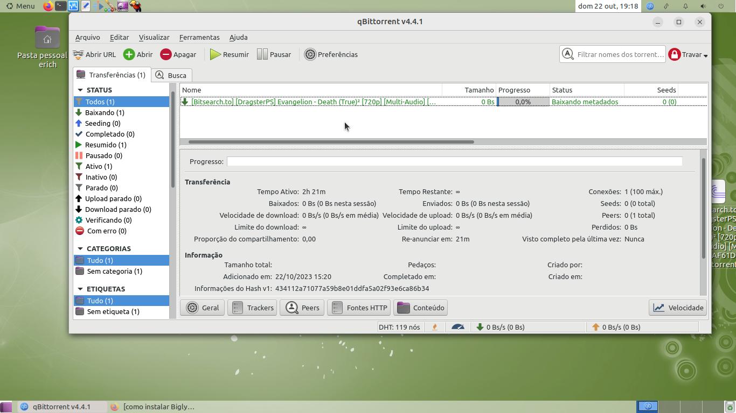736x413 pixels.
Task: Click the green Abrir add-torrent icon
Action: pos(129,54)
